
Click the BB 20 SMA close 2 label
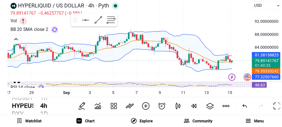(29, 29)
